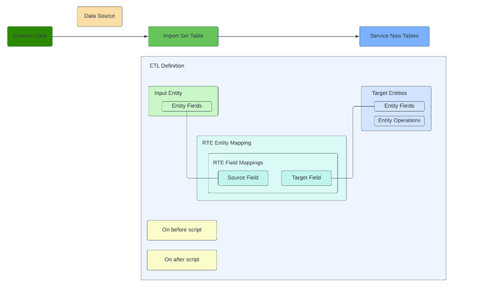Image resolution: width=478 pixels, height=292 pixels.
Task: Click the Input Entity label
Action: (x=168, y=93)
